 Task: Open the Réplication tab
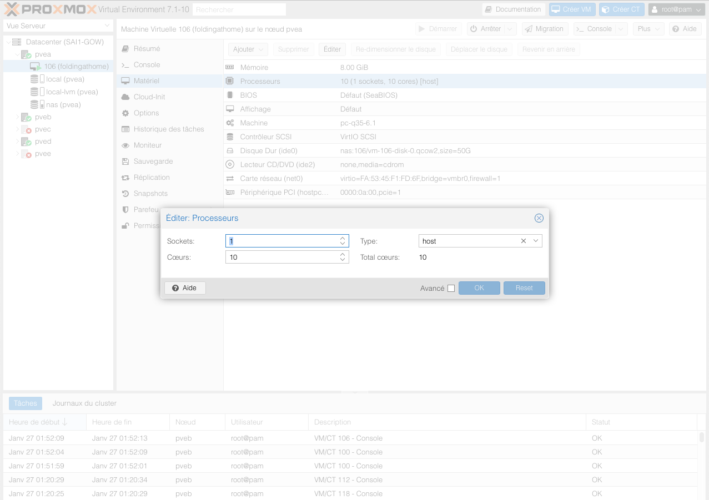coord(169,178)
